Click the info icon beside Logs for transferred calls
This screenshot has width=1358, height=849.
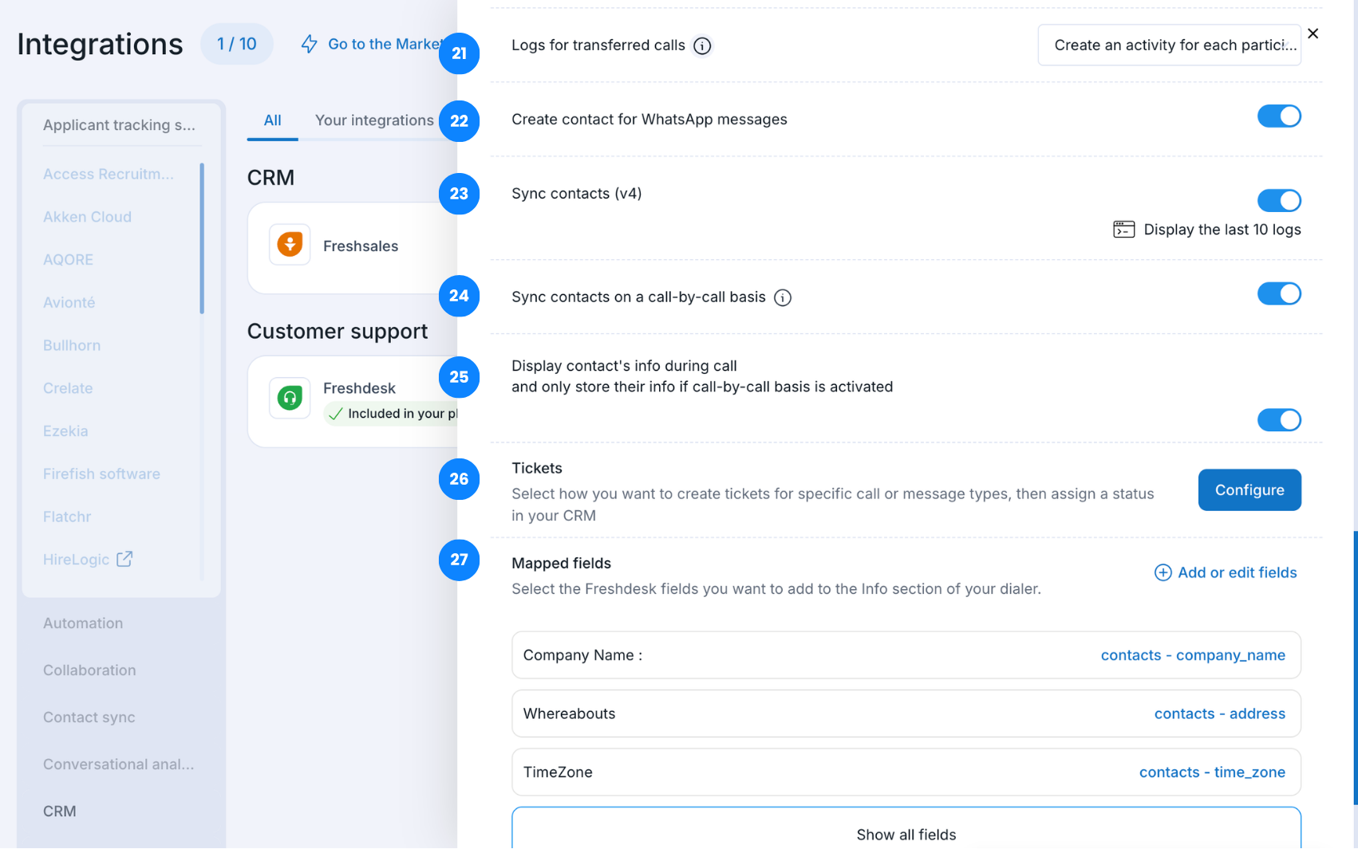tap(702, 46)
